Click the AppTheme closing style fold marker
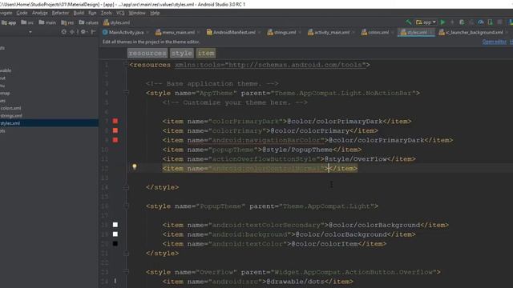The width and height of the screenshot is (513, 288). point(126,187)
